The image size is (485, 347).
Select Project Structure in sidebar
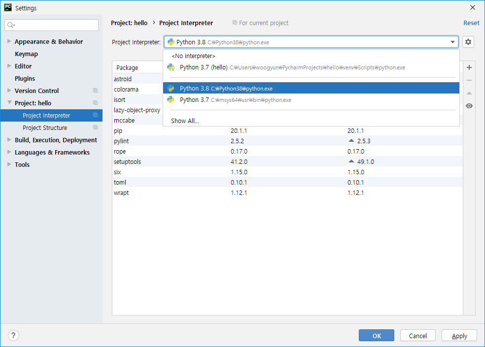point(51,127)
